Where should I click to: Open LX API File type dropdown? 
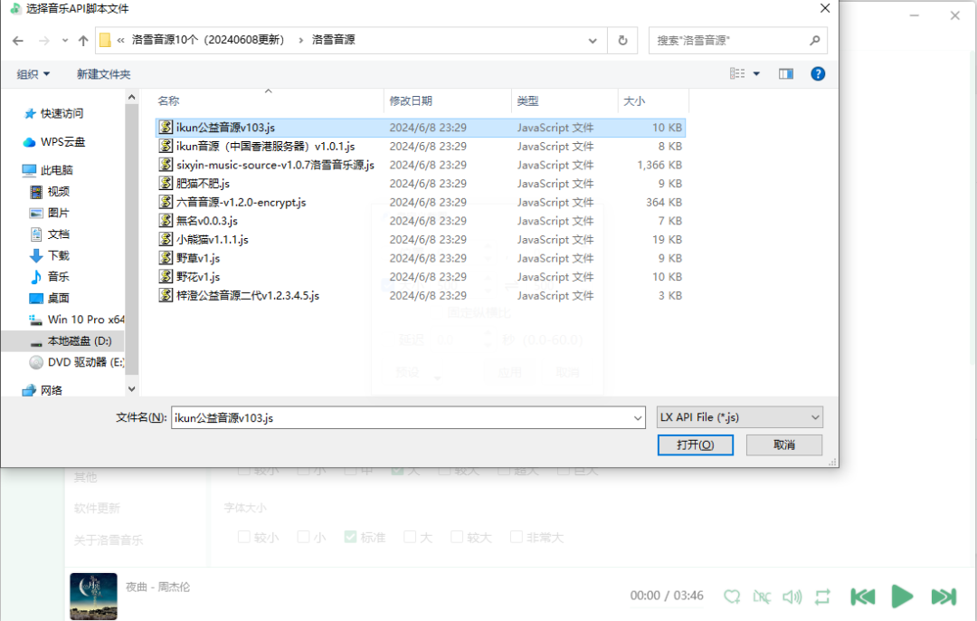tap(740, 417)
